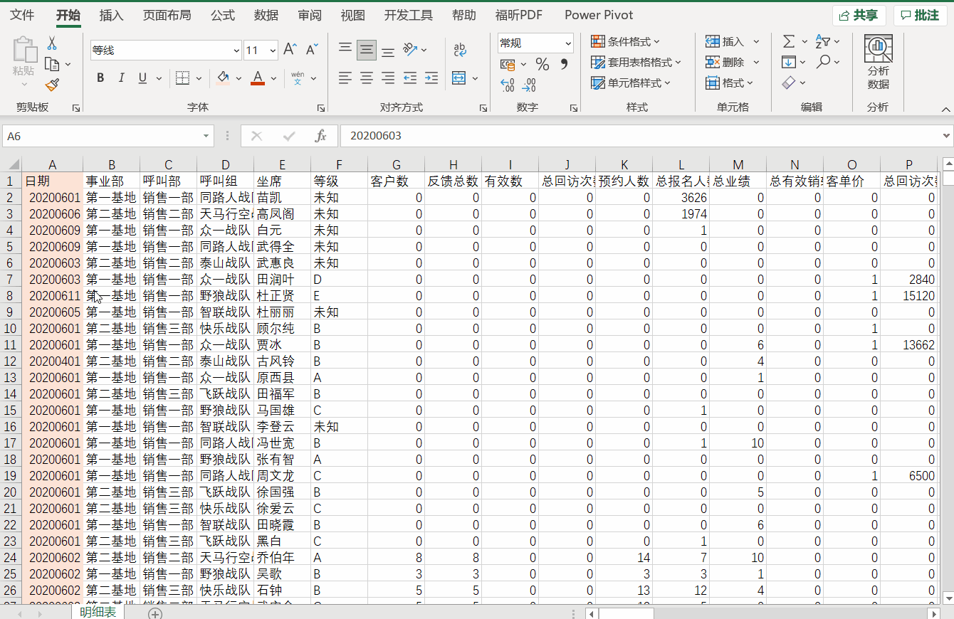Click Find and Select magnifier

tap(823, 62)
